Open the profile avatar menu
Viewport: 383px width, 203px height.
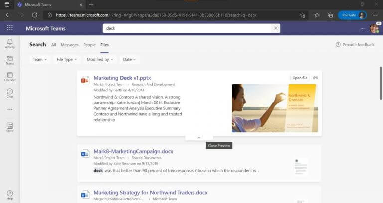click(374, 28)
